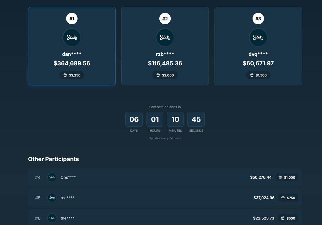Click the $500 prize pill
This screenshot has height=225, width=322.
288,218
